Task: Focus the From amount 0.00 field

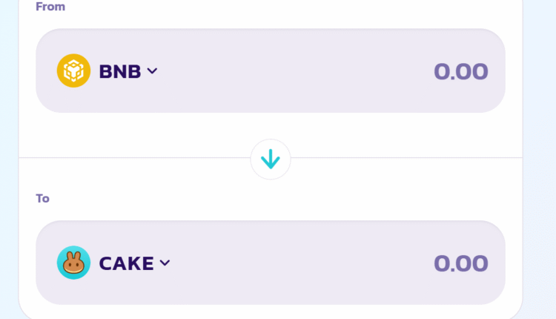Action: click(460, 71)
